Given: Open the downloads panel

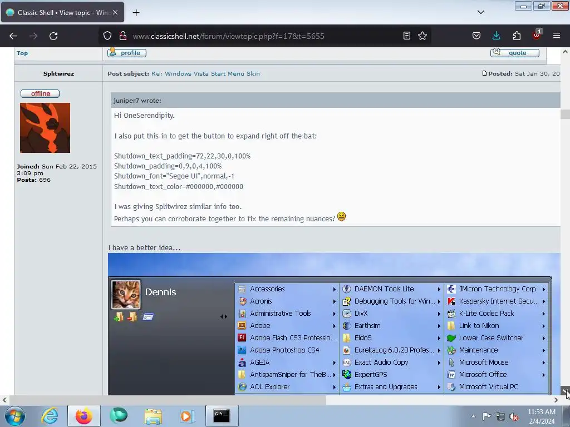Looking at the screenshot, I should pyautogui.click(x=496, y=36).
